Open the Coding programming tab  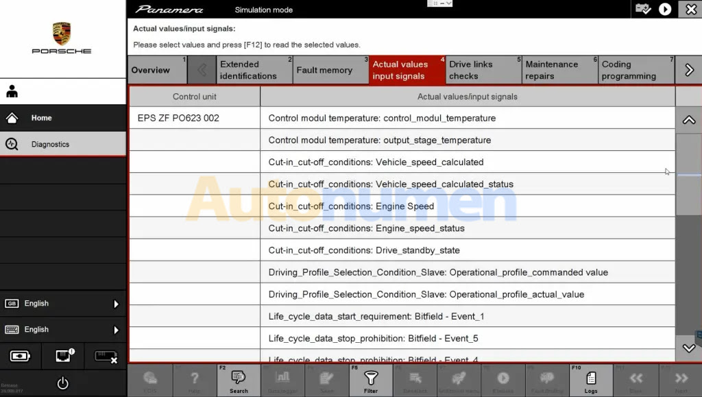[x=629, y=70]
